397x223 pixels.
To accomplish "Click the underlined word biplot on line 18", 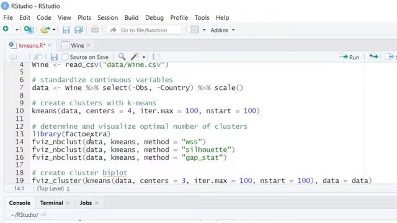I will click(x=115, y=173).
